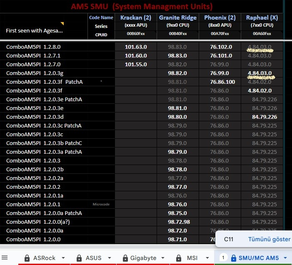292x265 pixels.
Task: Select the ComboAM5PI 1.2.8.0 row label
Action: tap(33, 47)
